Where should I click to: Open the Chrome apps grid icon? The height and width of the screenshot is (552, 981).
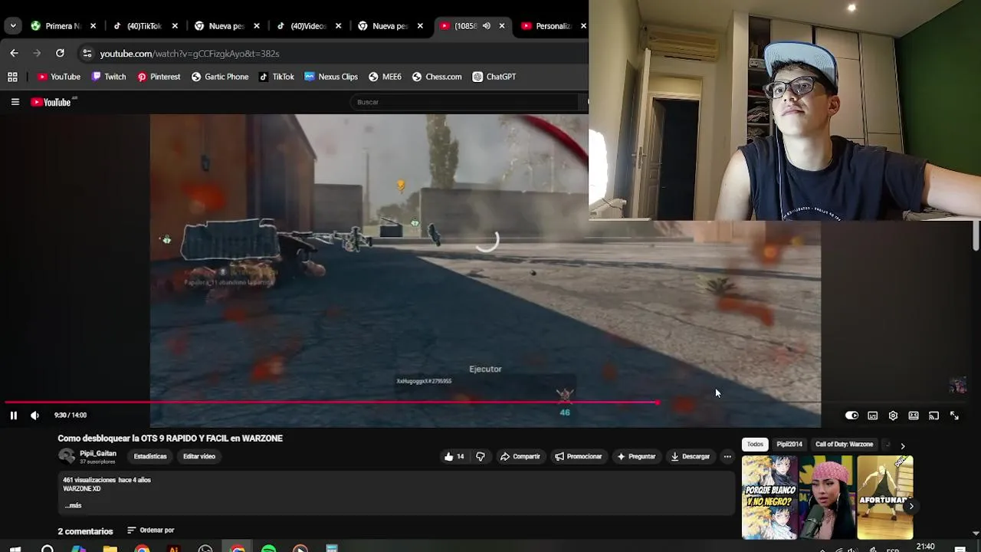coord(12,77)
